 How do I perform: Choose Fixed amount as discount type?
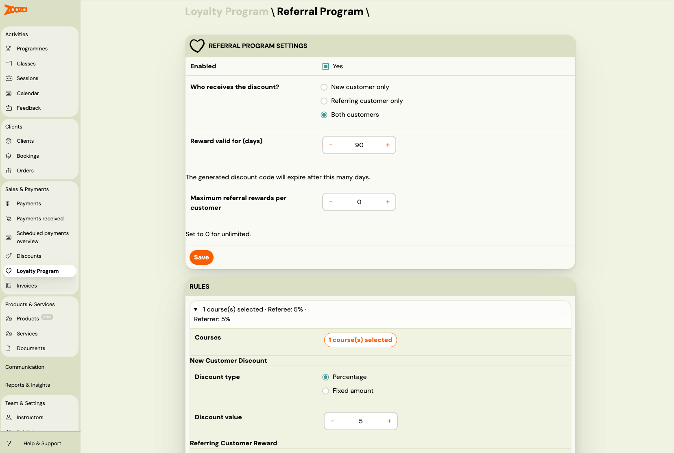click(x=325, y=391)
